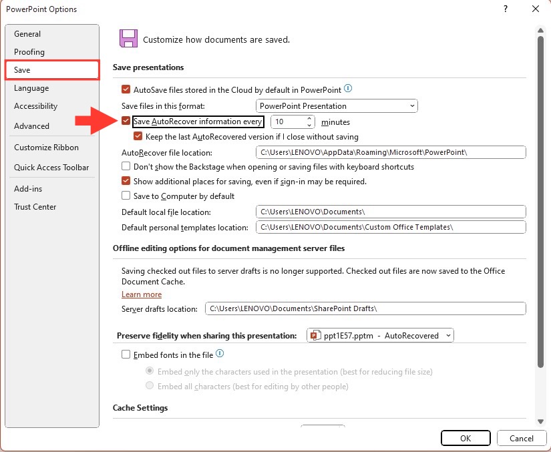This screenshot has height=452, width=551.
Task: Decrease AutoRecover minutes with down arrow
Action: click(x=309, y=125)
